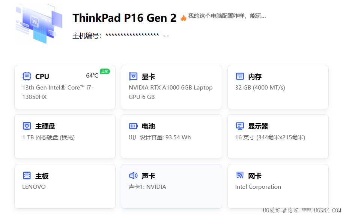Click the CPU chip icon

(x=27, y=76)
